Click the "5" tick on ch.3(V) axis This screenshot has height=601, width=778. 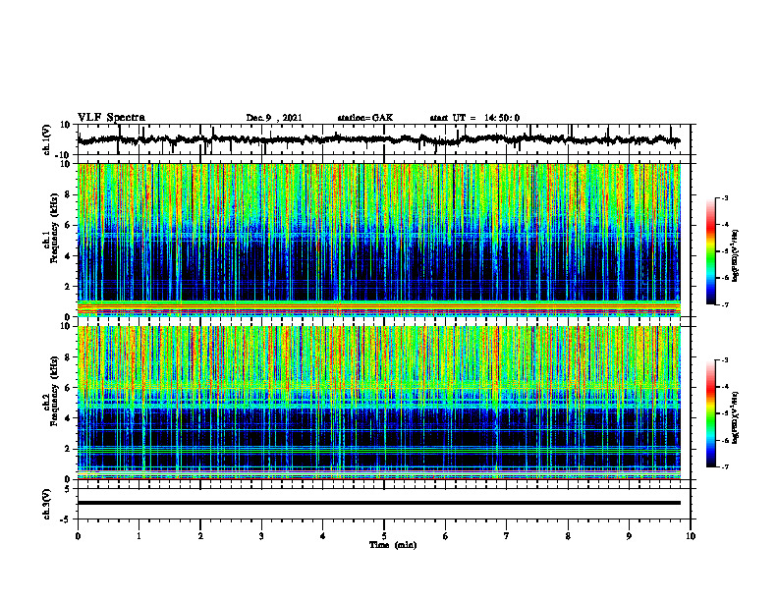(x=68, y=488)
